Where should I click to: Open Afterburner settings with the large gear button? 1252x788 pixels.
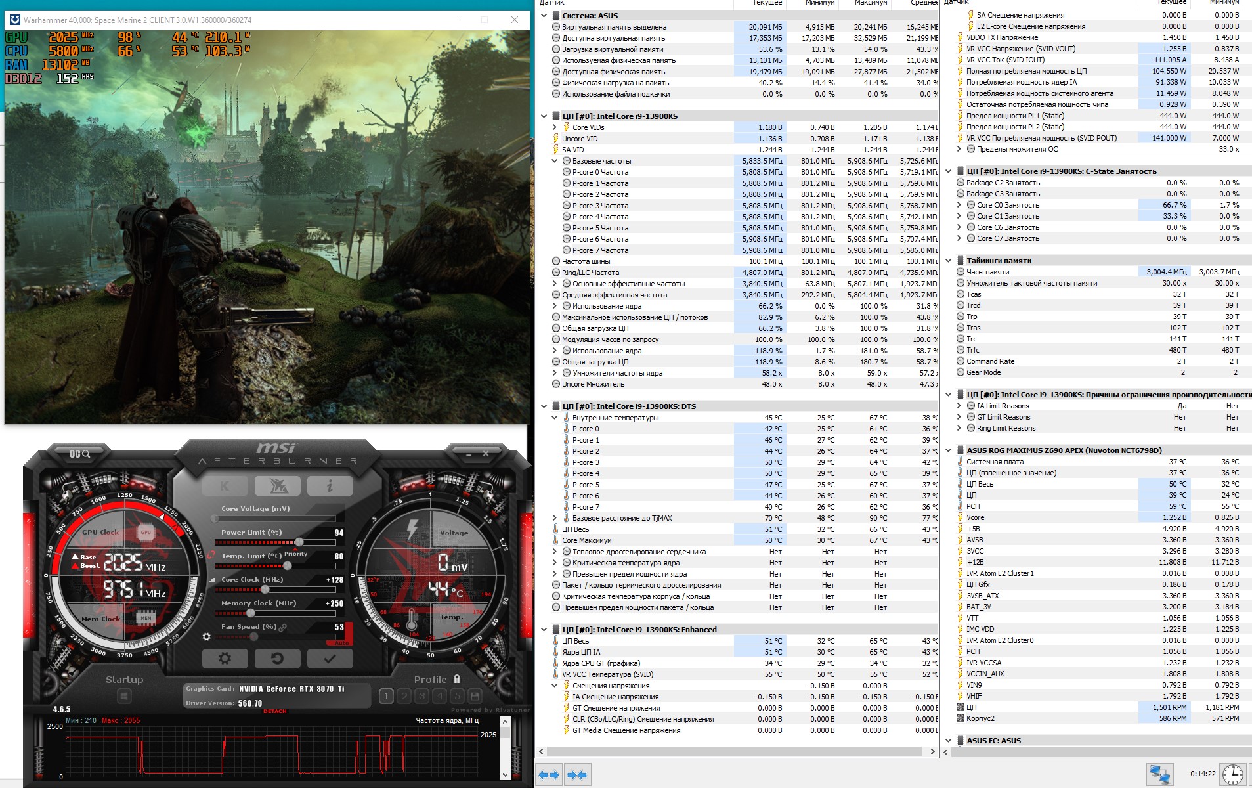tap(225, 658)
